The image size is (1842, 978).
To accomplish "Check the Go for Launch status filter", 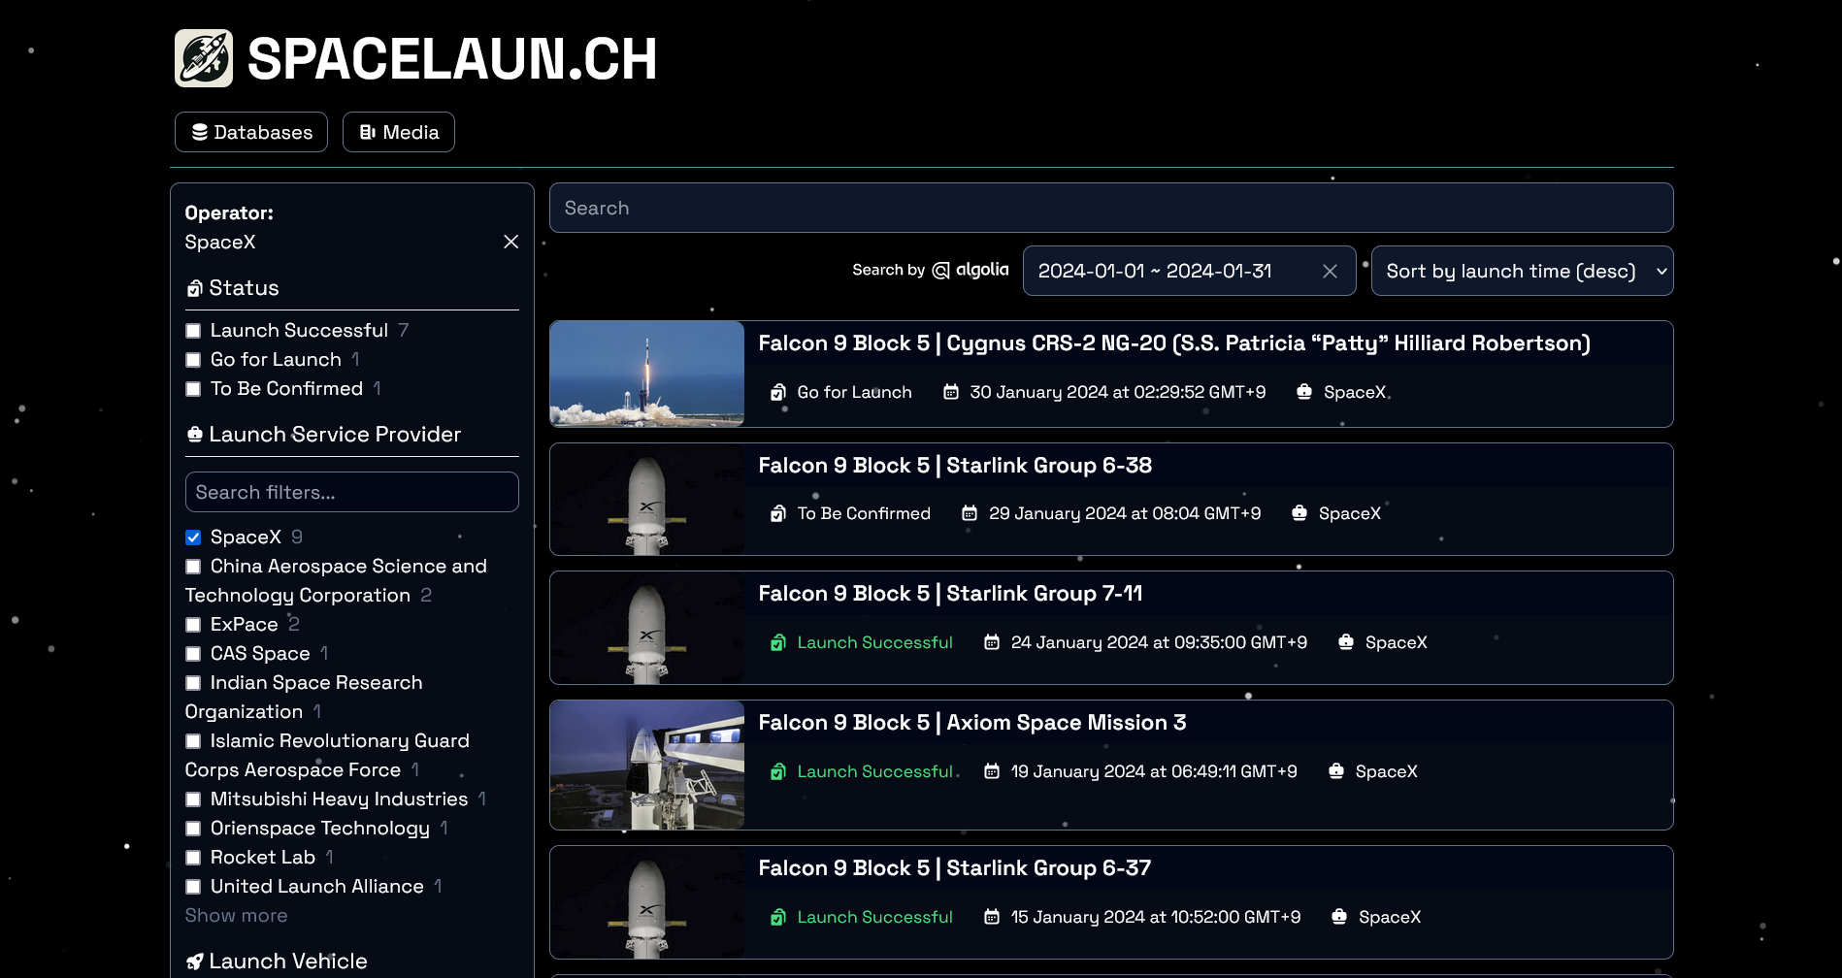I will click(x=193, y=360).
